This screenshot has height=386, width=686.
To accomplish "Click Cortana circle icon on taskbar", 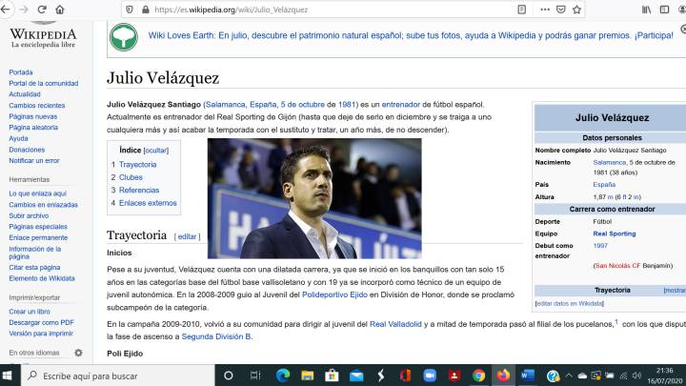I will click(228, 376).
